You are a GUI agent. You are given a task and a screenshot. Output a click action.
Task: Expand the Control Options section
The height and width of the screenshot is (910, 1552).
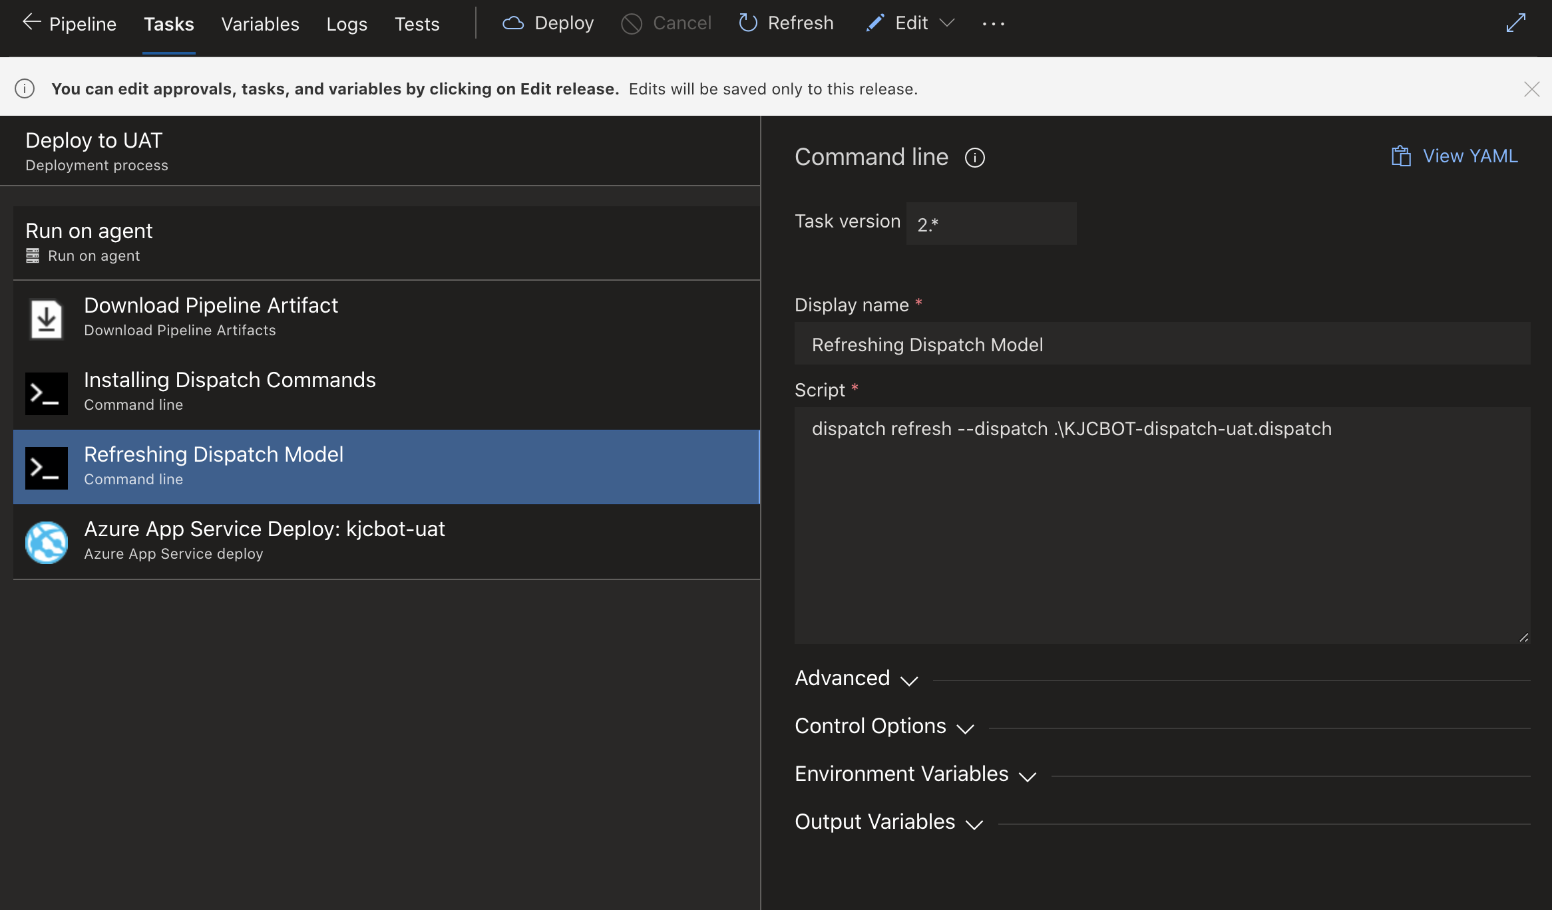[x=885, y=726]
